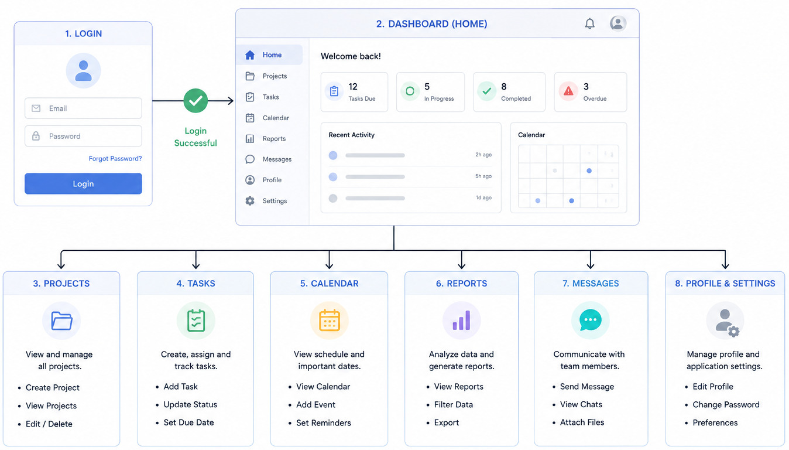This screenshot has width=789, height=450.
Task: Click the Tasks checklist icon in sidebar
Action: (250, 97)
